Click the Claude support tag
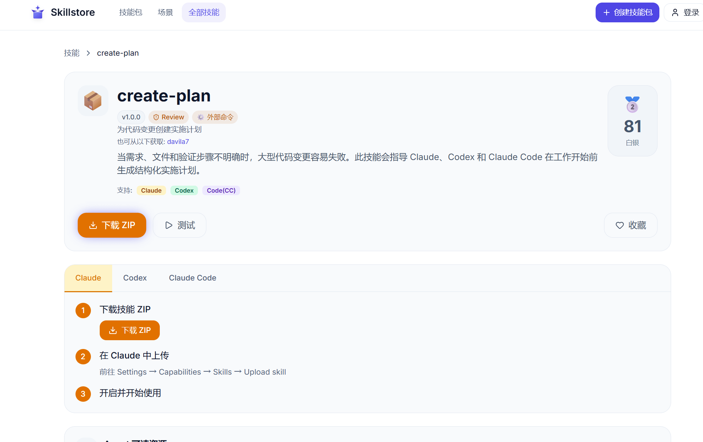The image size is (703, 442). tap(151, 190)
